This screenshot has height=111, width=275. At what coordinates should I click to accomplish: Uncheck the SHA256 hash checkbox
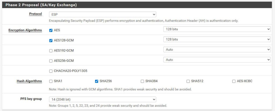[x=96, y=81]
